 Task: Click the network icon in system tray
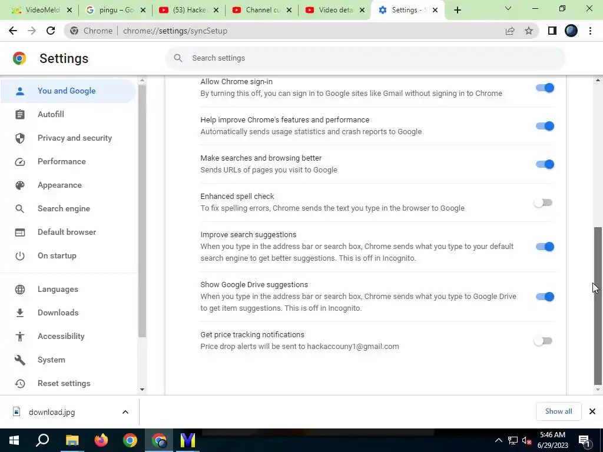(513, 441)
